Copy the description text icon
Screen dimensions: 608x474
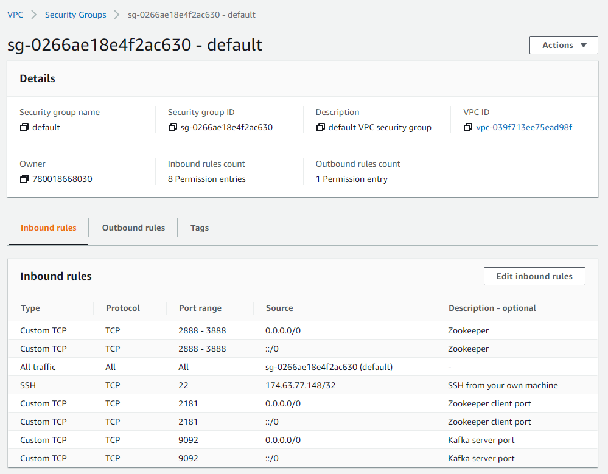point(320,128)
